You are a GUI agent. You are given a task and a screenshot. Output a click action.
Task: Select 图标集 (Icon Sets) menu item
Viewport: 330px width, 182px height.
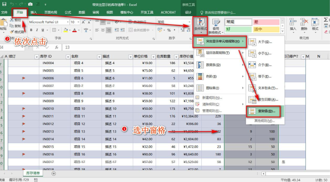[219, 88]
